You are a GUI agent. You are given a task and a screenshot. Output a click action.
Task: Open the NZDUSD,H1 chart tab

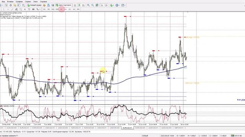[x=76, y=128]
